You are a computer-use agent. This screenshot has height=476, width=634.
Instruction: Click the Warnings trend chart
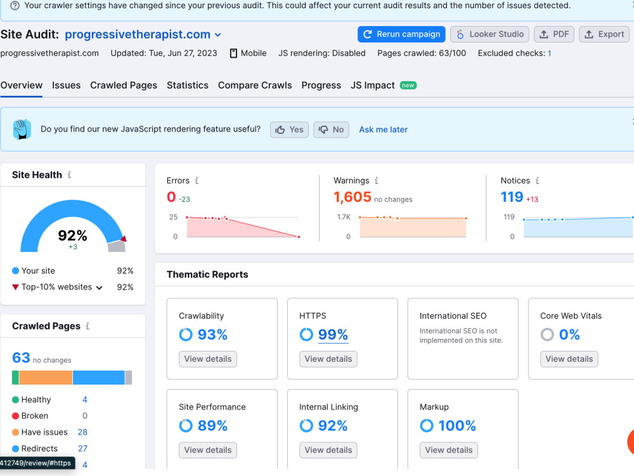pos(413,227)
